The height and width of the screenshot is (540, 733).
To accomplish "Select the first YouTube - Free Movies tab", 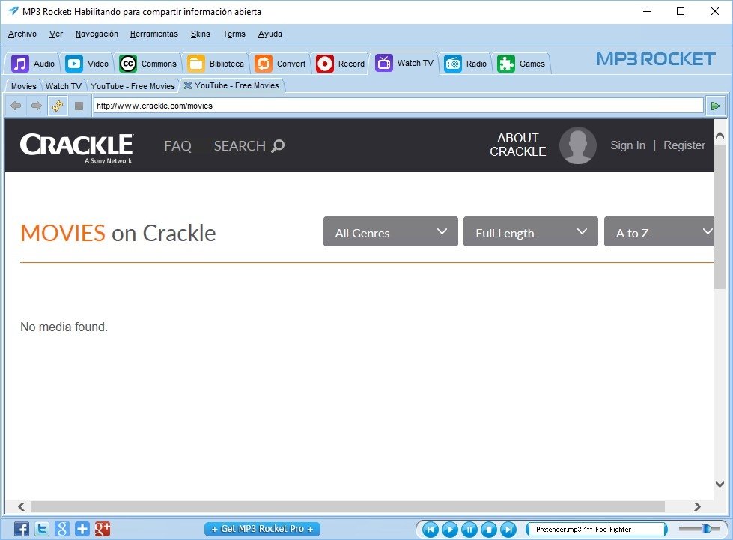I will [133, 86].
